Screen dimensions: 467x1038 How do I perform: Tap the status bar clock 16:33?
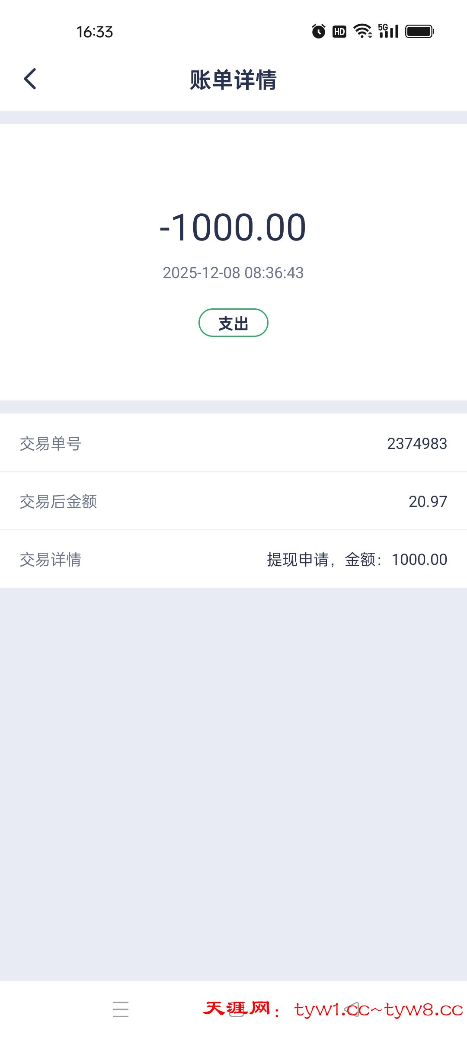click(x=95, y=32)
